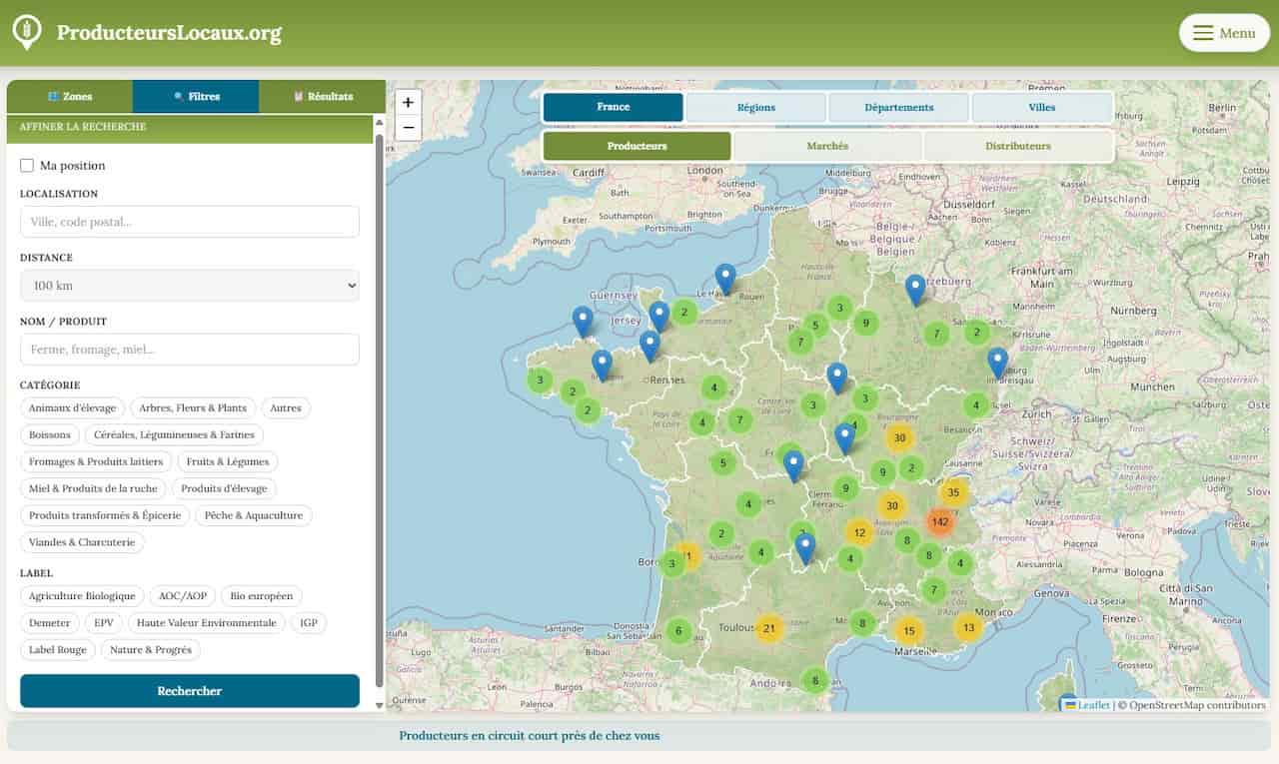Select Haute Valeur Environnementale label
This screenshot has width=1279, height=764.
point(207,622)
